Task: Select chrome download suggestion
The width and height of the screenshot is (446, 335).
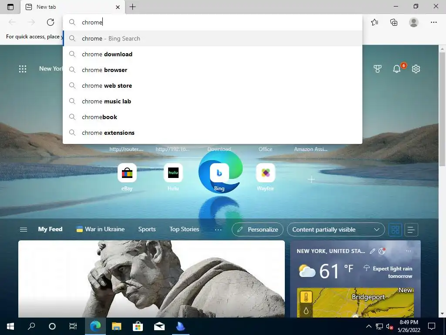Action: (213, 54)
